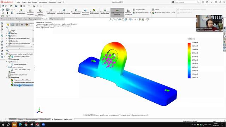Click the Rebuild traffic light icon

(x=21, y=6)
